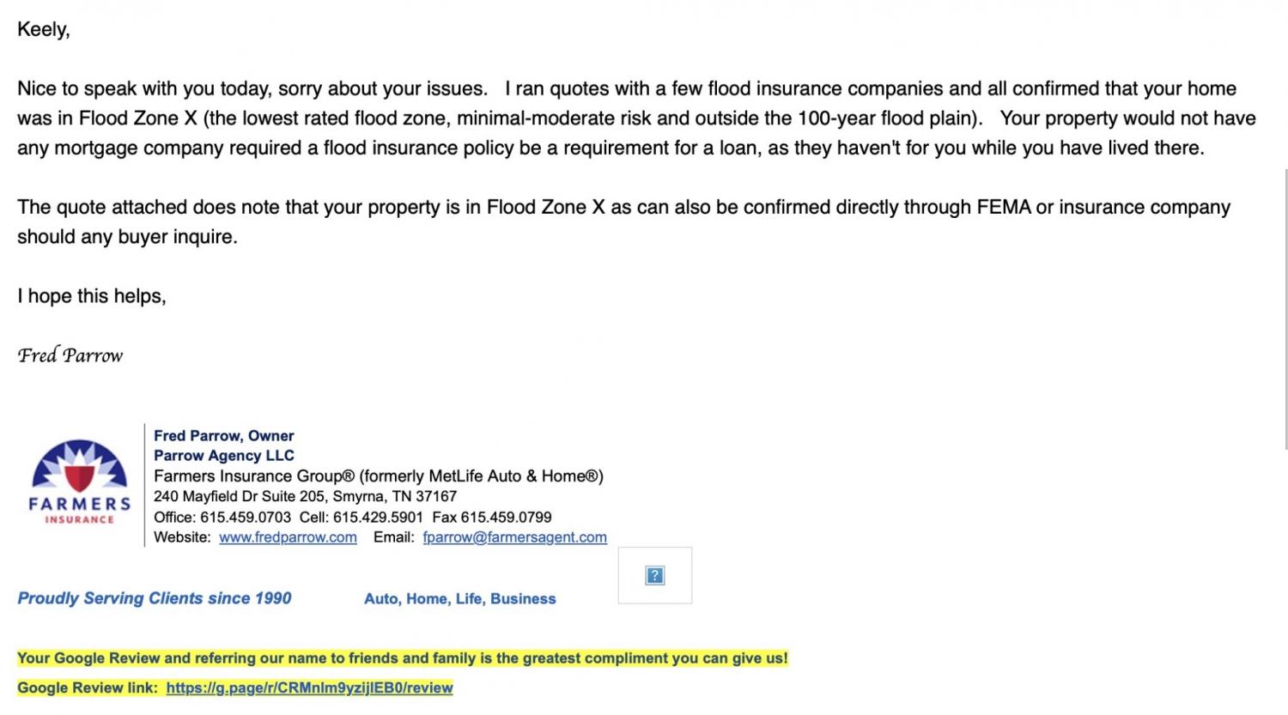The image size is (1288, 715).
Task: Click the fparrow@farmersagent.com email link
Action: [514, 537]
